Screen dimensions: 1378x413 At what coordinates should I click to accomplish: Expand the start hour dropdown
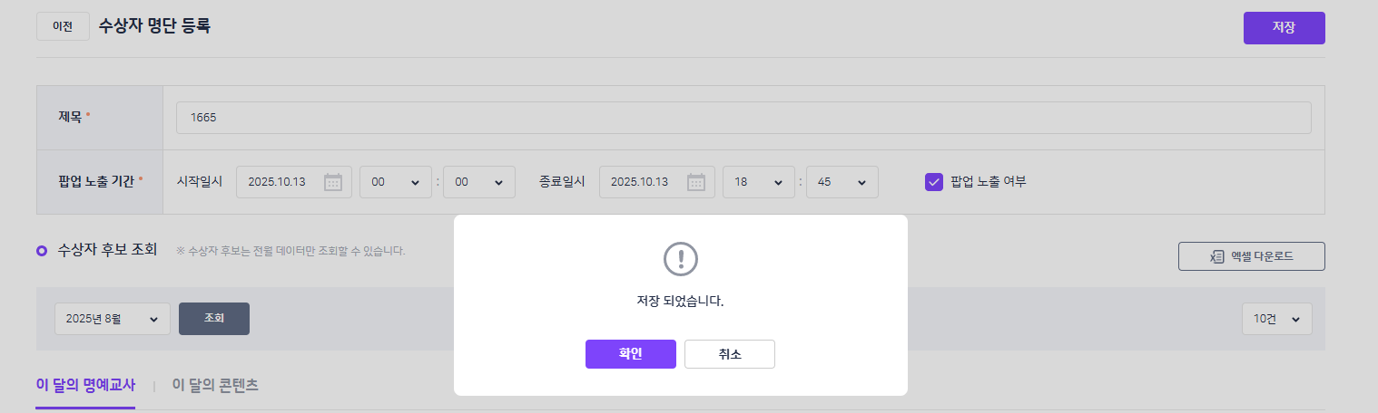click(395, 182)
